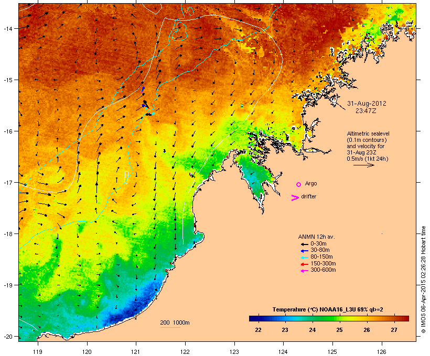This screenshot has width=430, height=356.
Task: Click the colorbar value 25
Action: 339,330
